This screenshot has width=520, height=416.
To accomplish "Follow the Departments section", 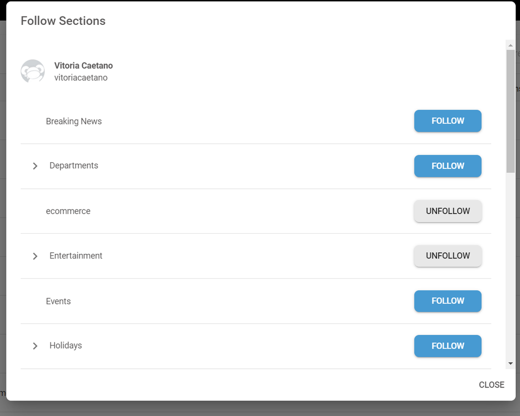I will point(447,166).
